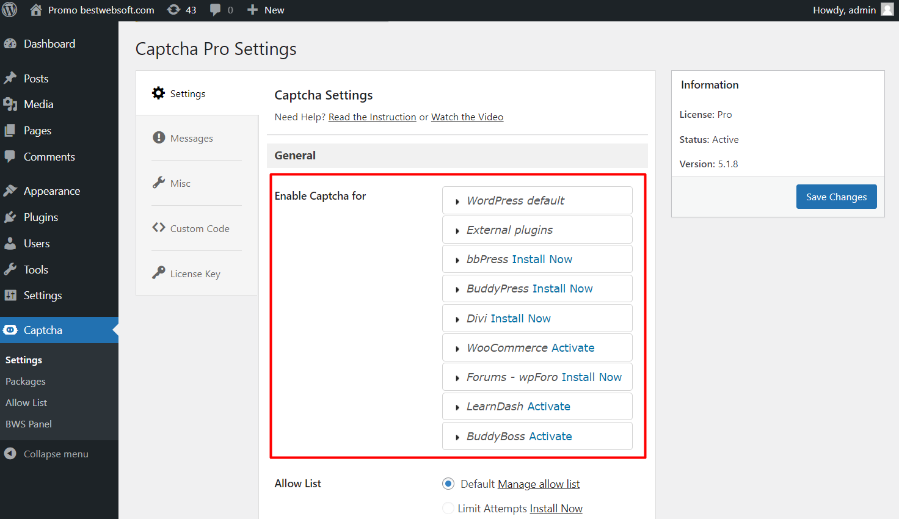
Task: Click the Collapse menu arrow icon
Action: pos(10,454)
